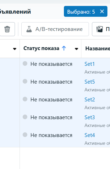Viewport: 110px width, 169px height.
Task: Open dropdown arrow of the leftmost column
Action: click(x=15, y=49)
